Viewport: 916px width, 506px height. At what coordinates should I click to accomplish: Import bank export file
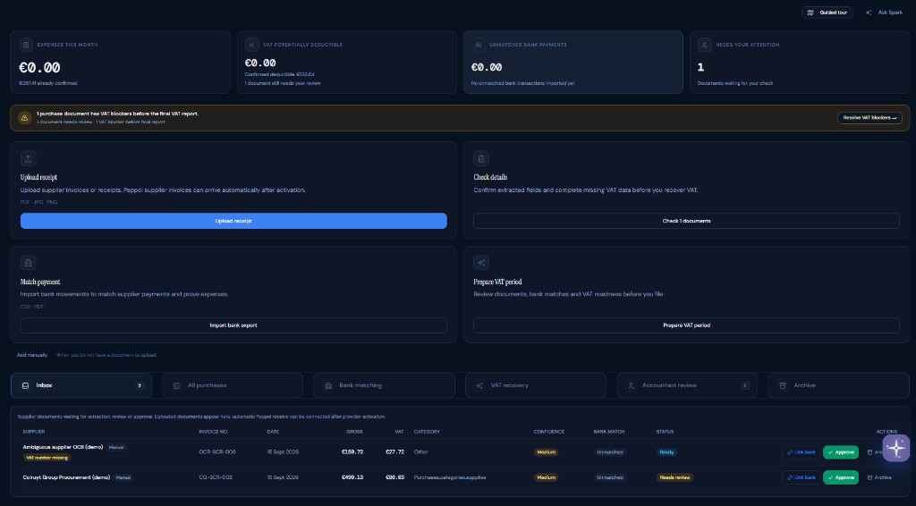click(233, 325)
